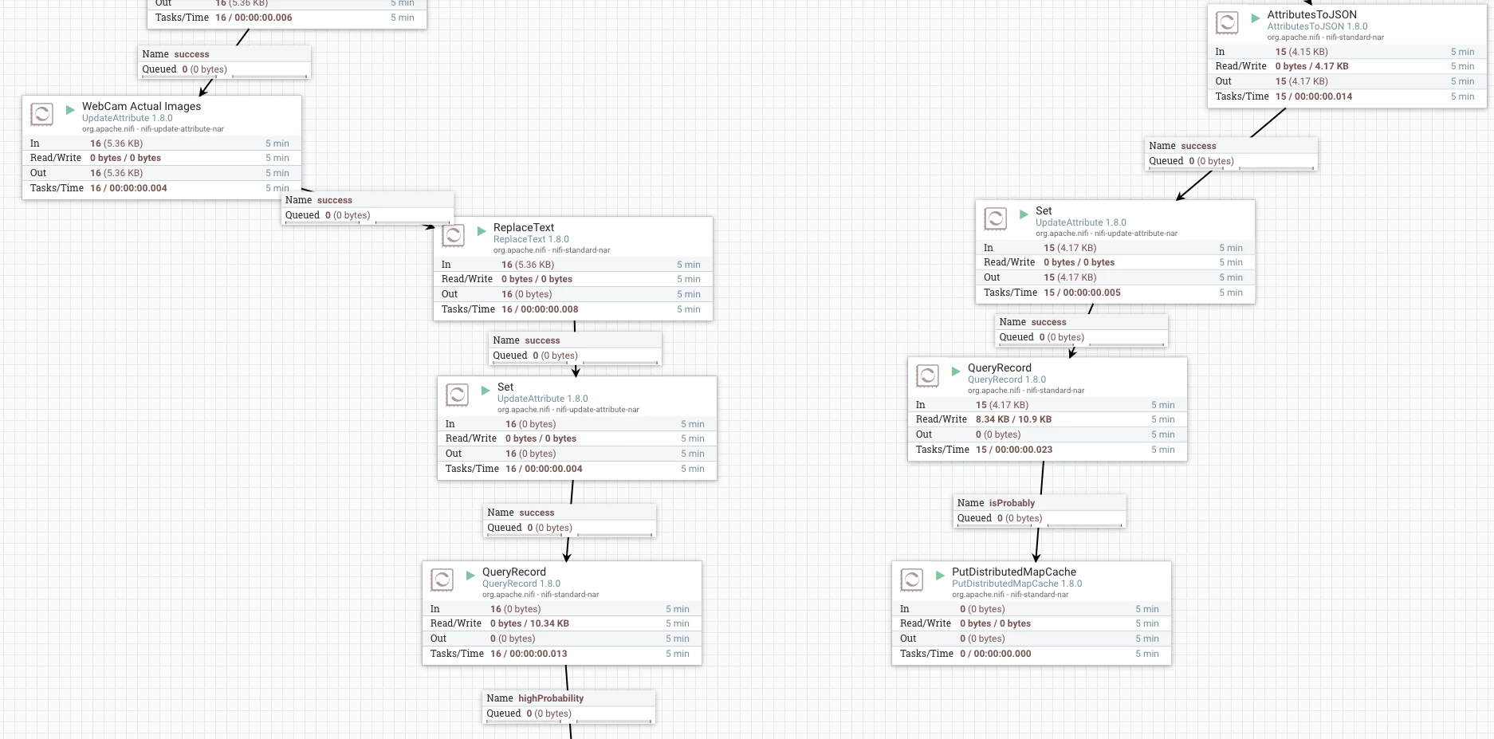Select the success connection leading into WebCam Actual Images
Image resolution: width=1494 pixels, height=739 pixels.
[x=224, y=61]
